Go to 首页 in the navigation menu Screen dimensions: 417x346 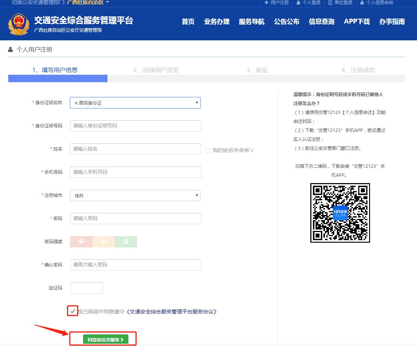coord(188,22)
